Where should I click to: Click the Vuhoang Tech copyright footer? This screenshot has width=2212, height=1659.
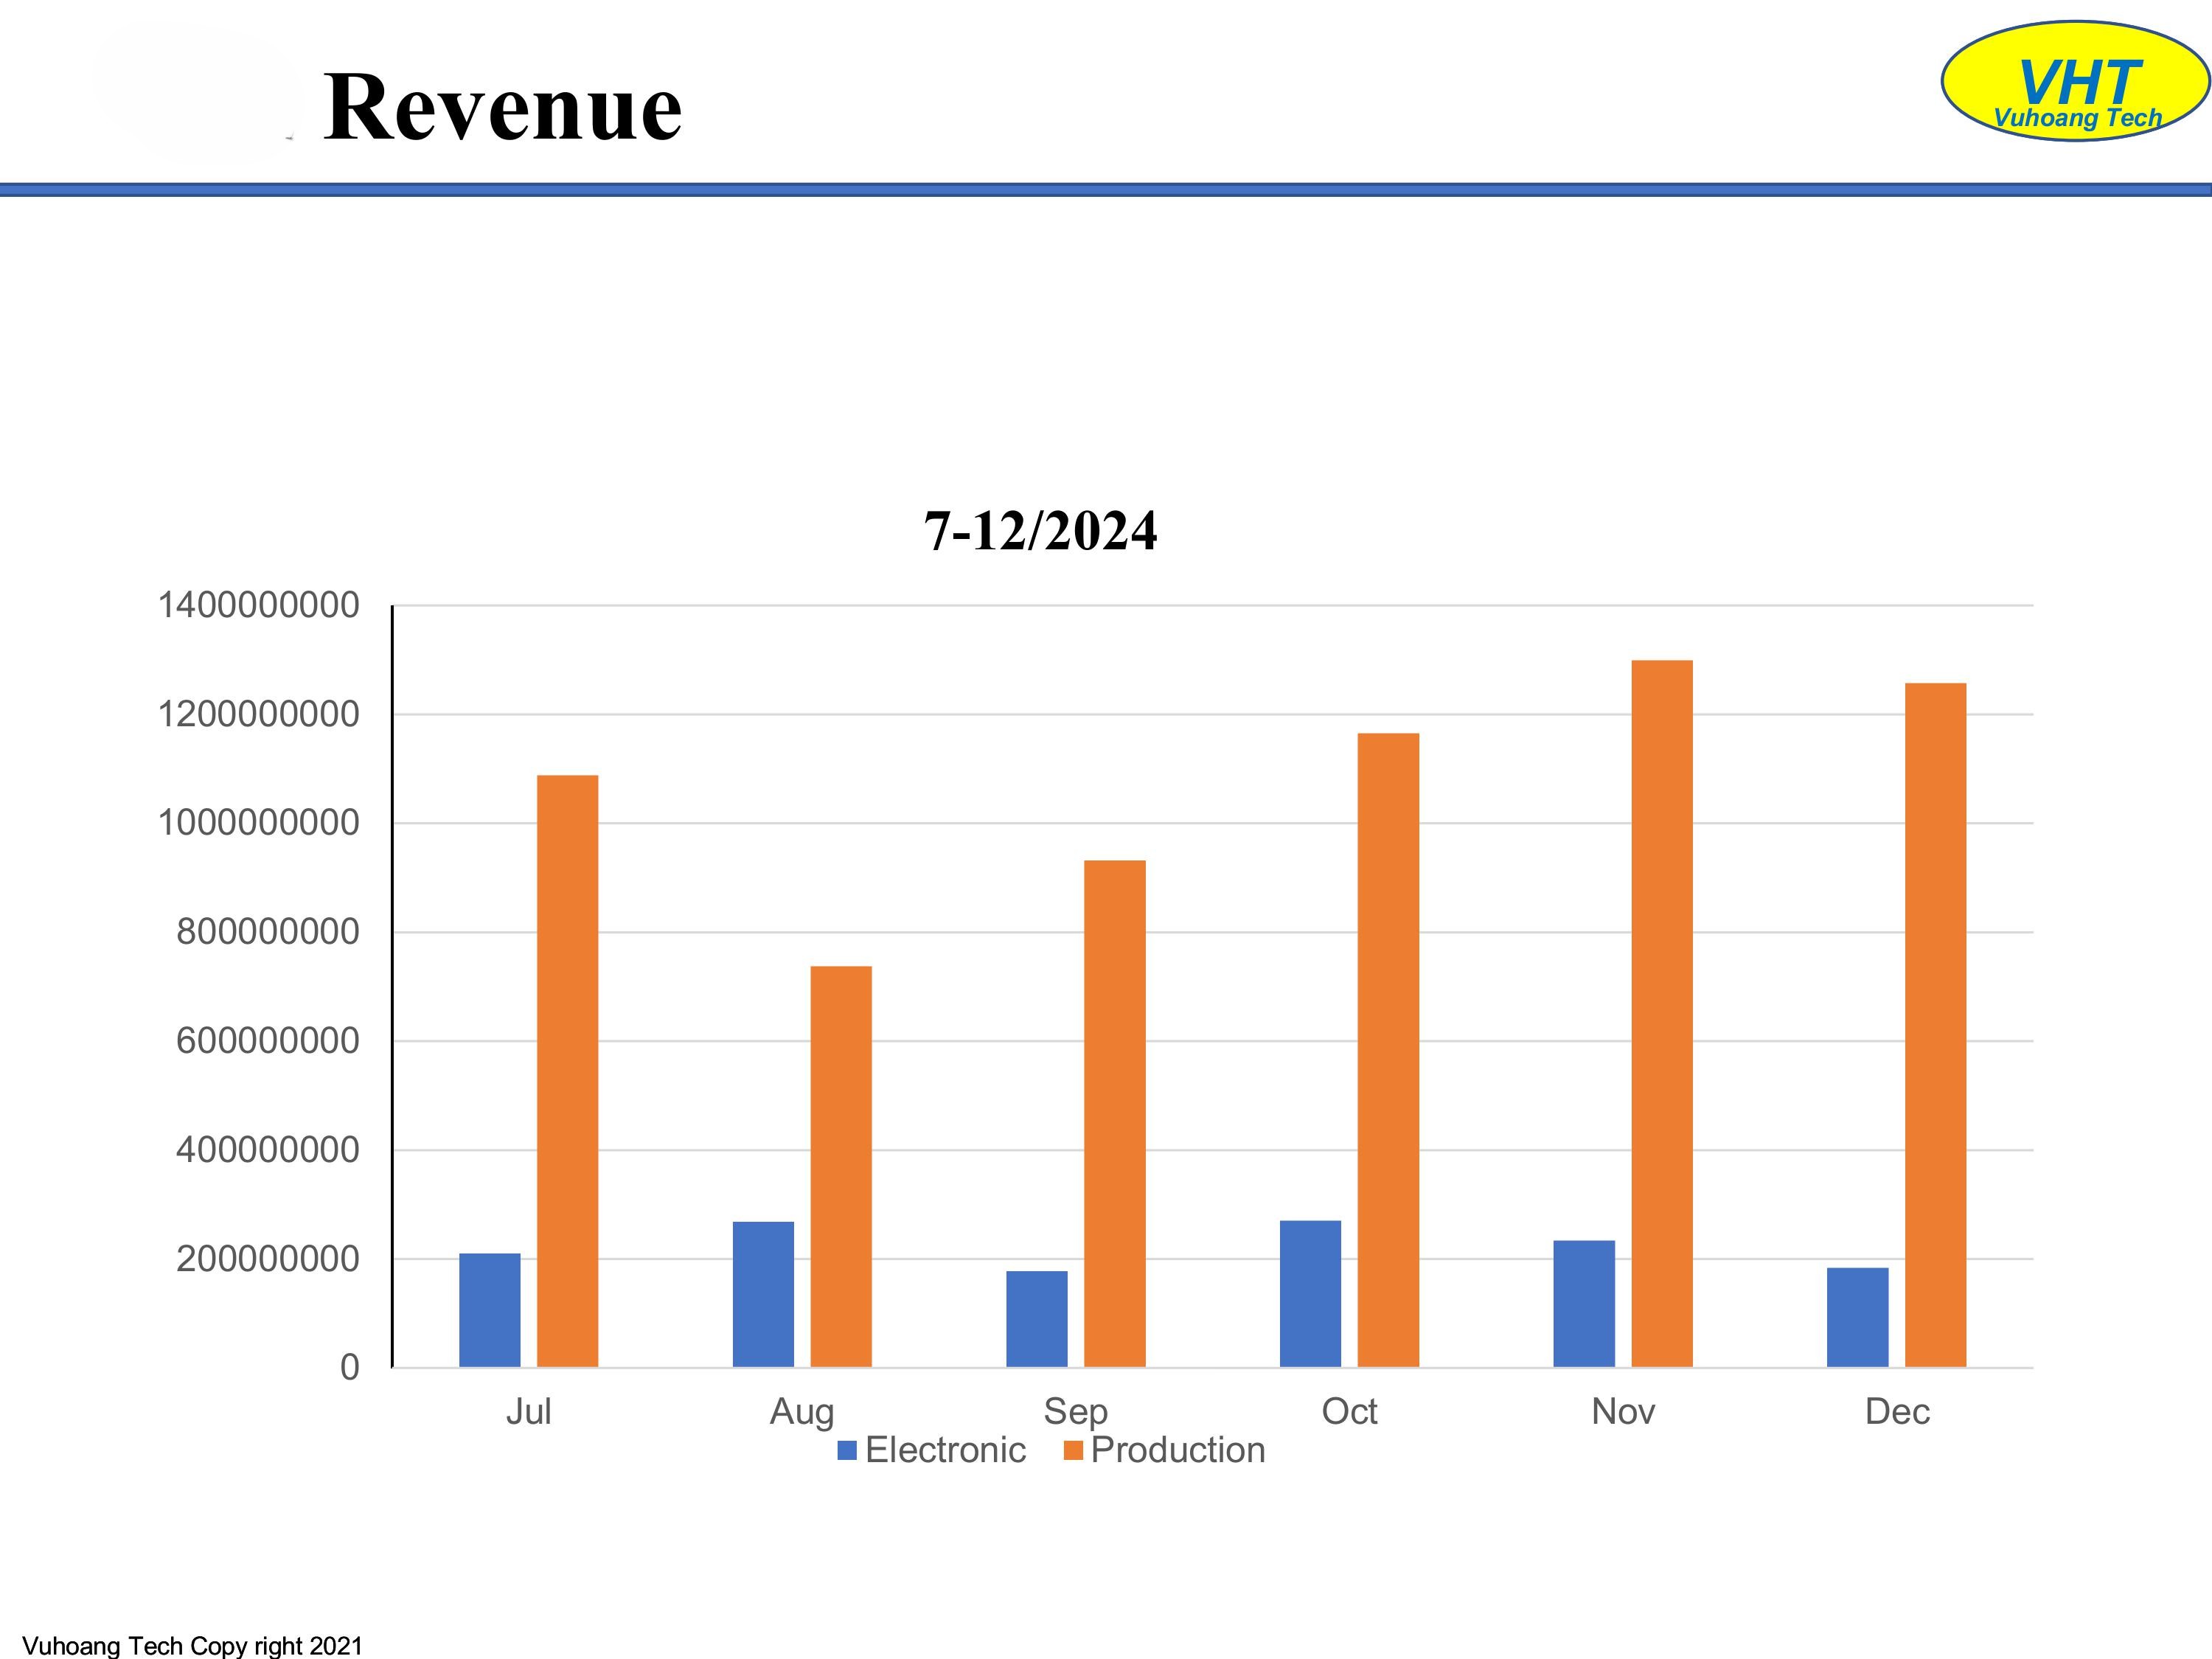pos(192,1645)
